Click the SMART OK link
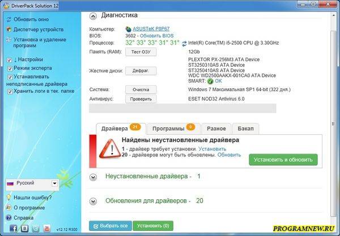340x236 pixels. coord(218,81)
